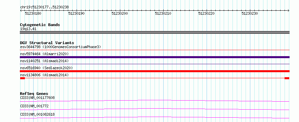Click magenta intron line of CD33|NM_001177608
This screenshot has width=299, height=122.
tap(155, 101)
